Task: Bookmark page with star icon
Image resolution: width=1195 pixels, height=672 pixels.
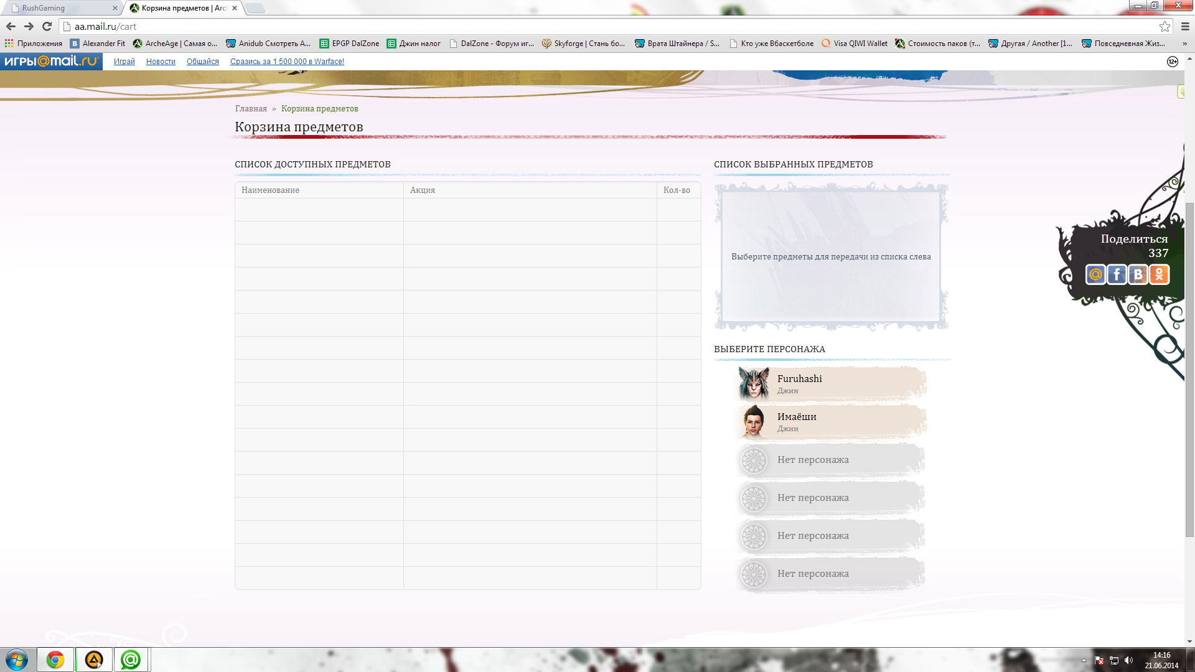Action: [x=1165, y=26]
